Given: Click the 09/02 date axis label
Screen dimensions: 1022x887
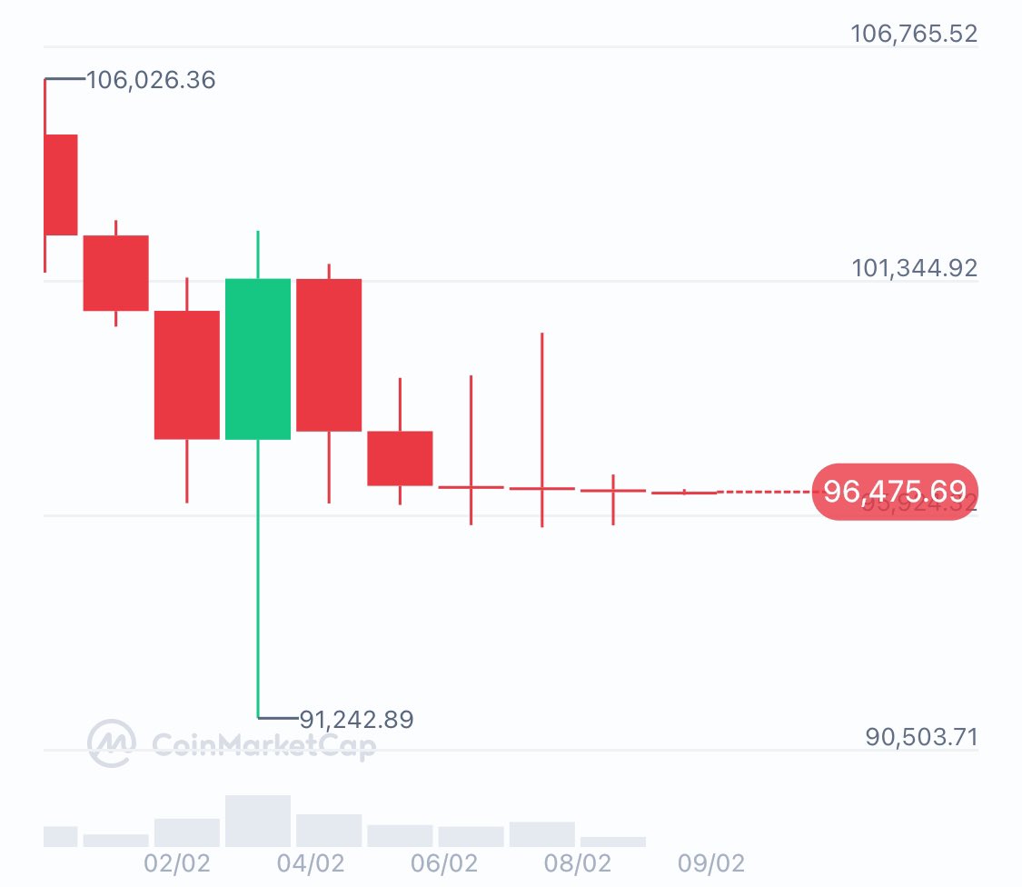Looking at the screenshot, I should coord(711,863).
